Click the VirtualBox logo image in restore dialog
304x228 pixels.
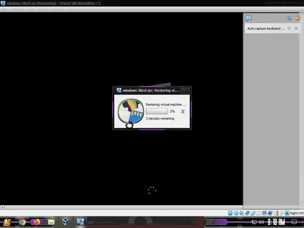(x=131, y=111)
